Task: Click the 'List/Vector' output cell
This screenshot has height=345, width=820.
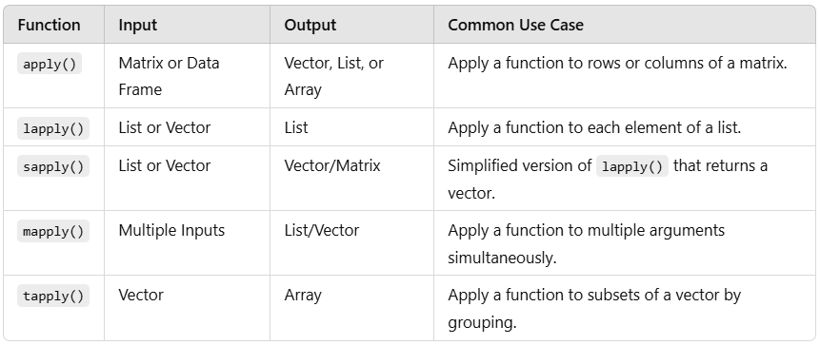Action: tap(322, 230)
